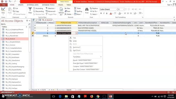Open Task View on taskbar
The image size is (176, 99).
tap(54, 97)
